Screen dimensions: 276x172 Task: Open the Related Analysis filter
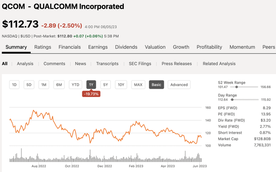point(219,63)
